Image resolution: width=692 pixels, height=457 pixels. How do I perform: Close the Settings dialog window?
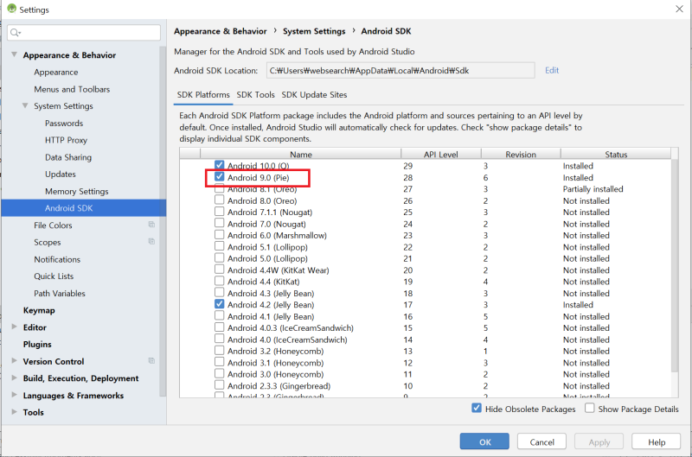click(679, 9)
